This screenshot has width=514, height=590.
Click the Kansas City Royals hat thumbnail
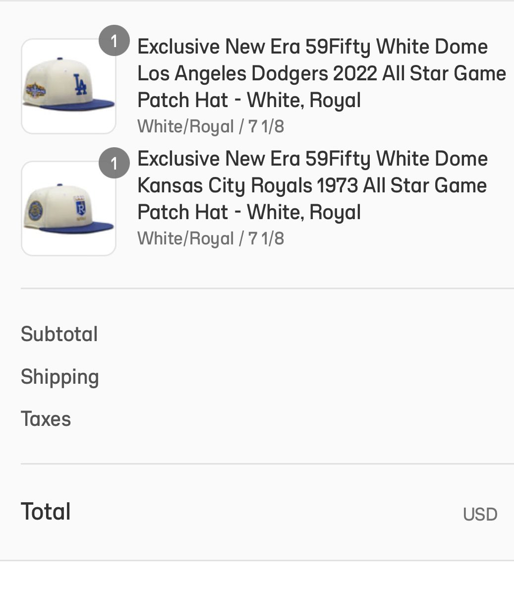coord(68,208)
